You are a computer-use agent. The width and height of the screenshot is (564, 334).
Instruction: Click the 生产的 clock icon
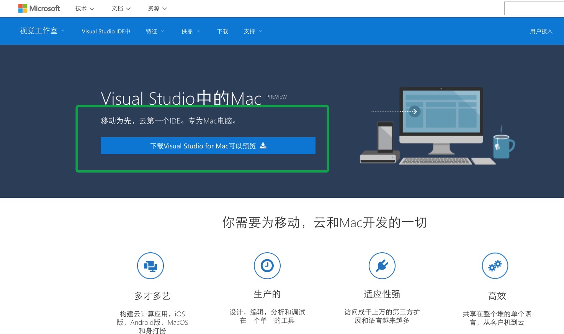267,265
